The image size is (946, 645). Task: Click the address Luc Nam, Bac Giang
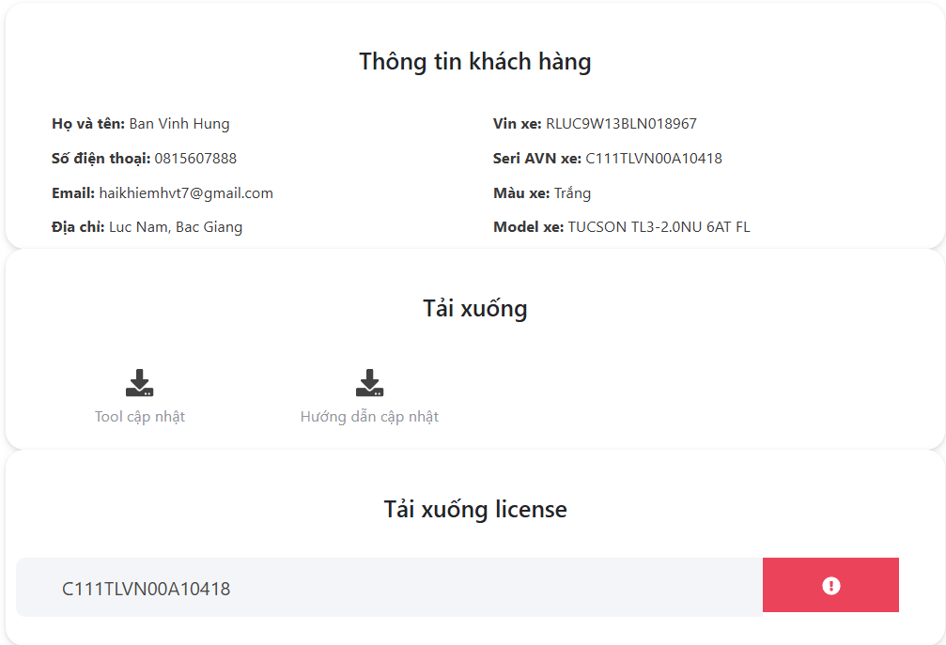tap(176, 227)
